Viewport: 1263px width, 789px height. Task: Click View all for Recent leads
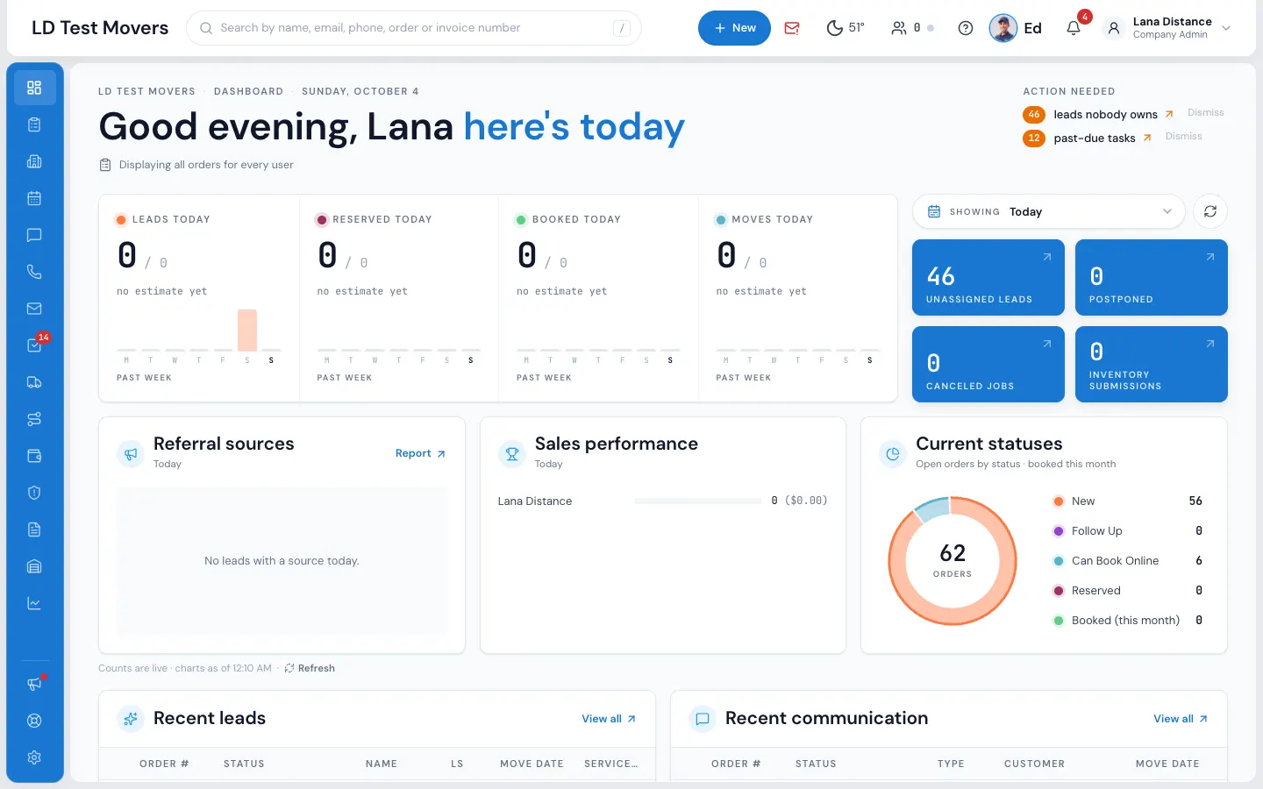coord(609,719)
